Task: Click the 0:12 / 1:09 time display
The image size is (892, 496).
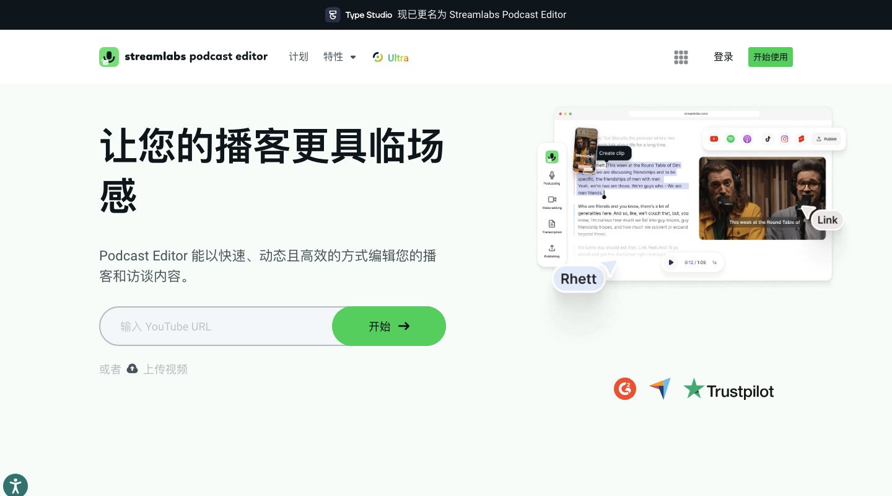Action: [x=695, y=262]
